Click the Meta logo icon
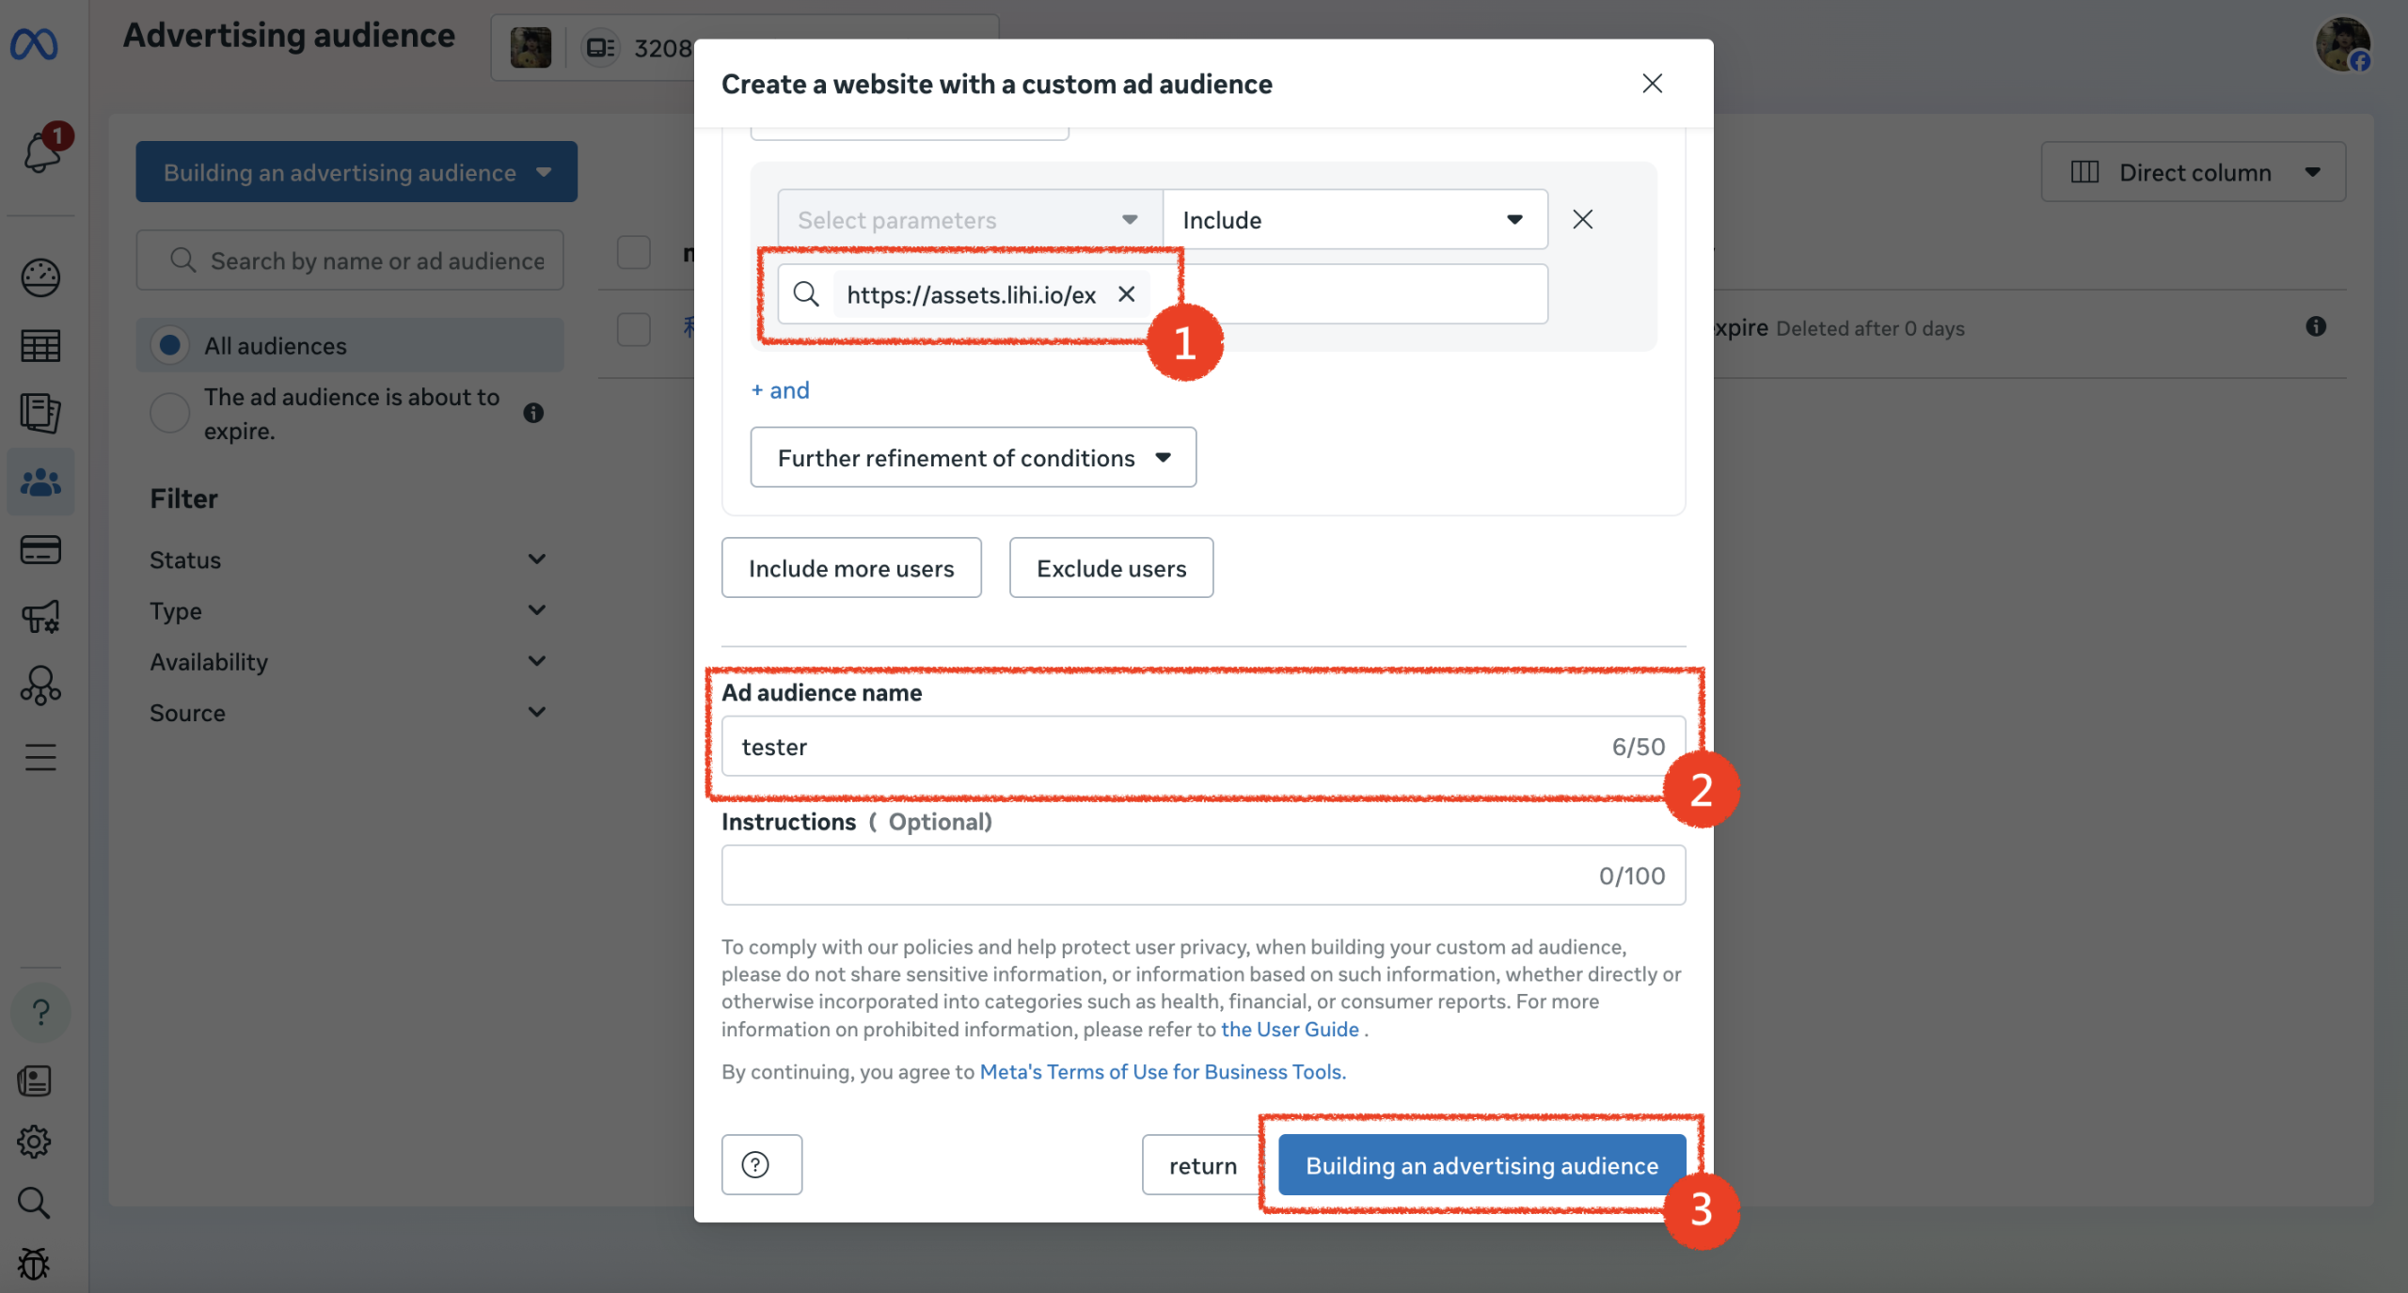This screenshot has height=1293, width=2408. point(34,44)
